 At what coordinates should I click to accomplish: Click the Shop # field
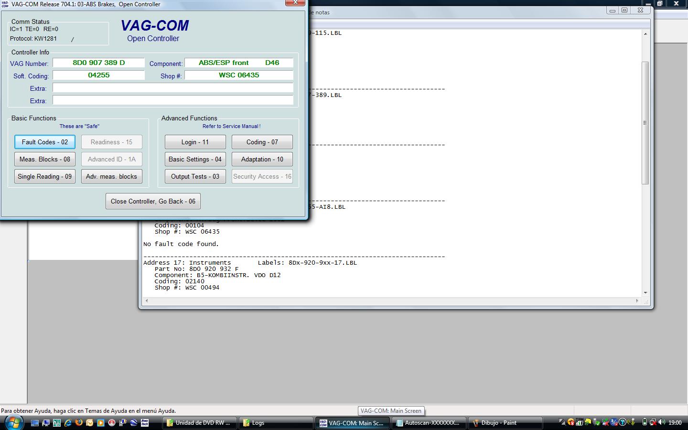pos(239,75)
